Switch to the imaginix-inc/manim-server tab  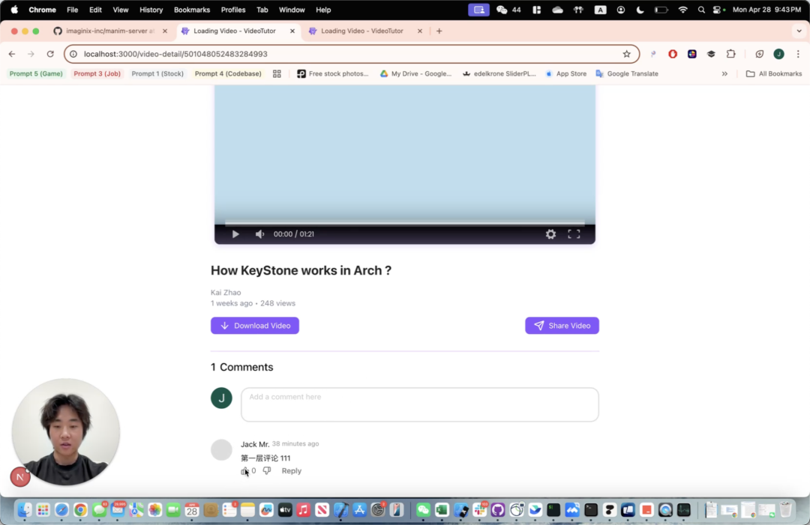109,31
